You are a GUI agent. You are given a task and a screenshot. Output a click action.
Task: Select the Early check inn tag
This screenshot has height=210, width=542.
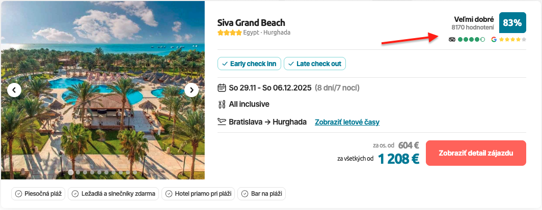click(x=249, y=64)
